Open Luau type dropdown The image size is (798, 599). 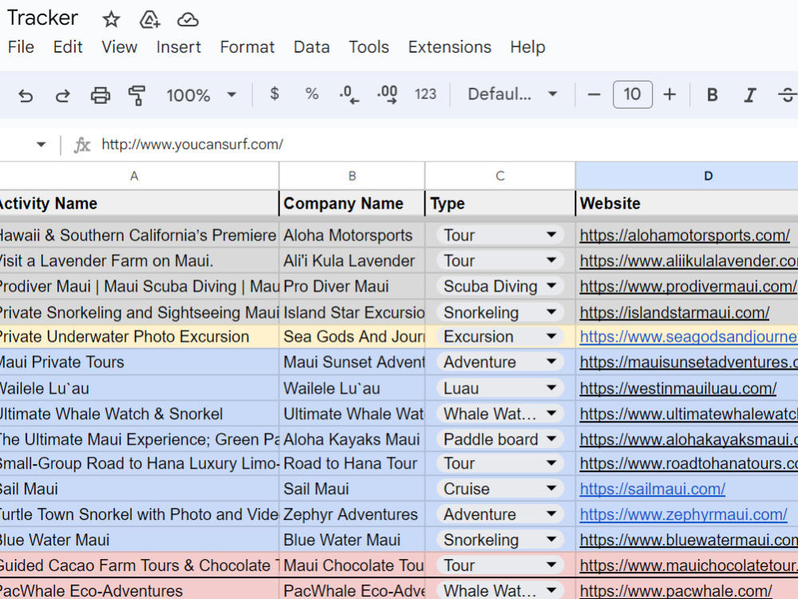click(x=551, y=388)
